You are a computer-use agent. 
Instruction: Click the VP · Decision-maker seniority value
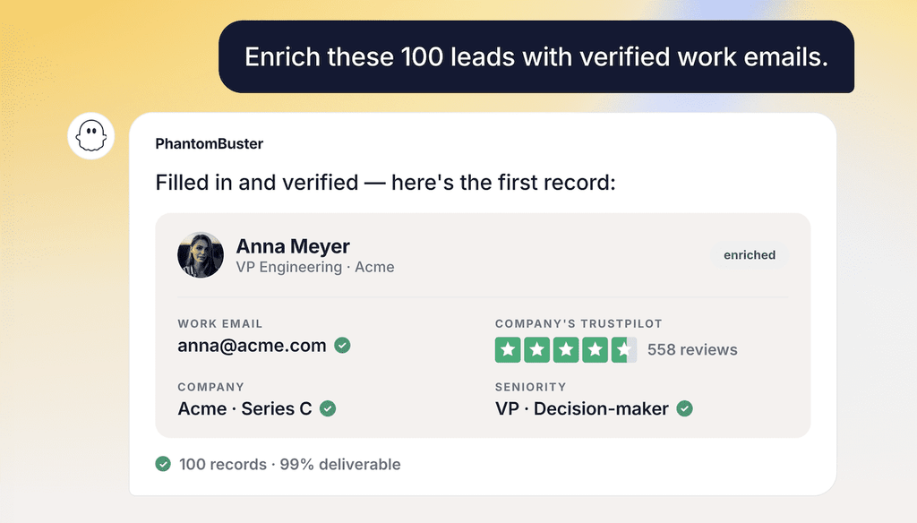pos(582,408)
